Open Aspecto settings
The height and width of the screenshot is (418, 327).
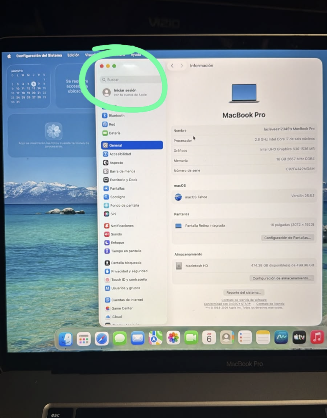(x=113, y=163)
